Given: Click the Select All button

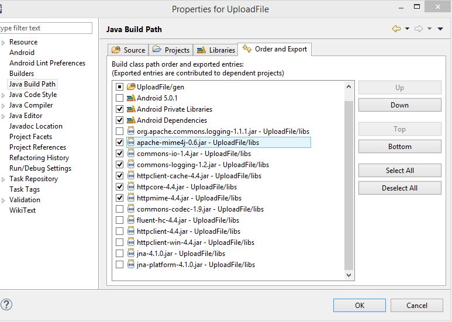Looking at the screenshot, I should (x=399, y=170).
